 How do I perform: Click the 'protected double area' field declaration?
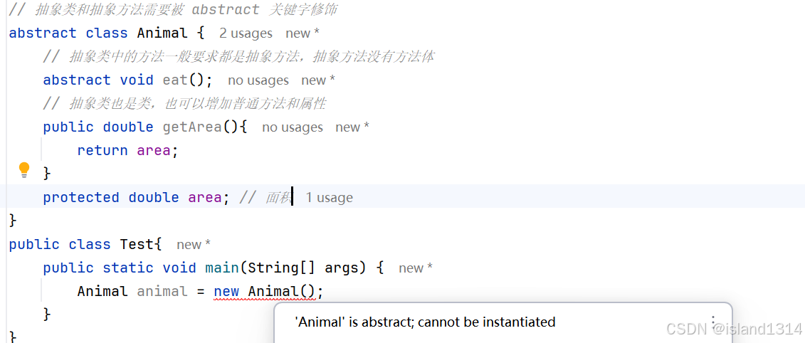(132, 198)
